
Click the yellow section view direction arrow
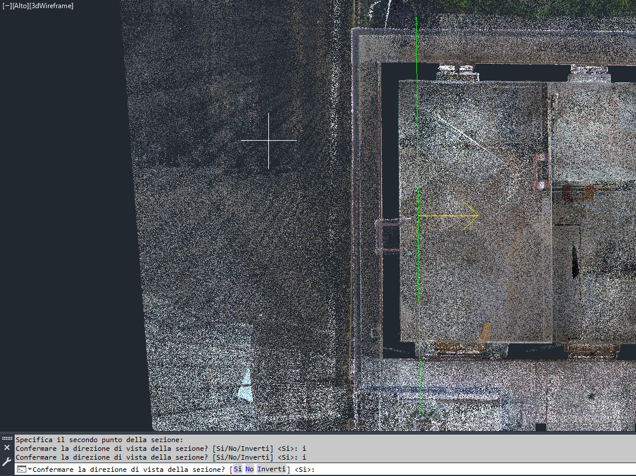pos(448,216)
